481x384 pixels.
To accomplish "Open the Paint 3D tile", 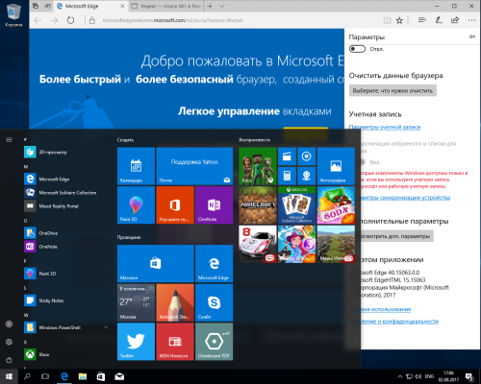I will tap(136, 205).
